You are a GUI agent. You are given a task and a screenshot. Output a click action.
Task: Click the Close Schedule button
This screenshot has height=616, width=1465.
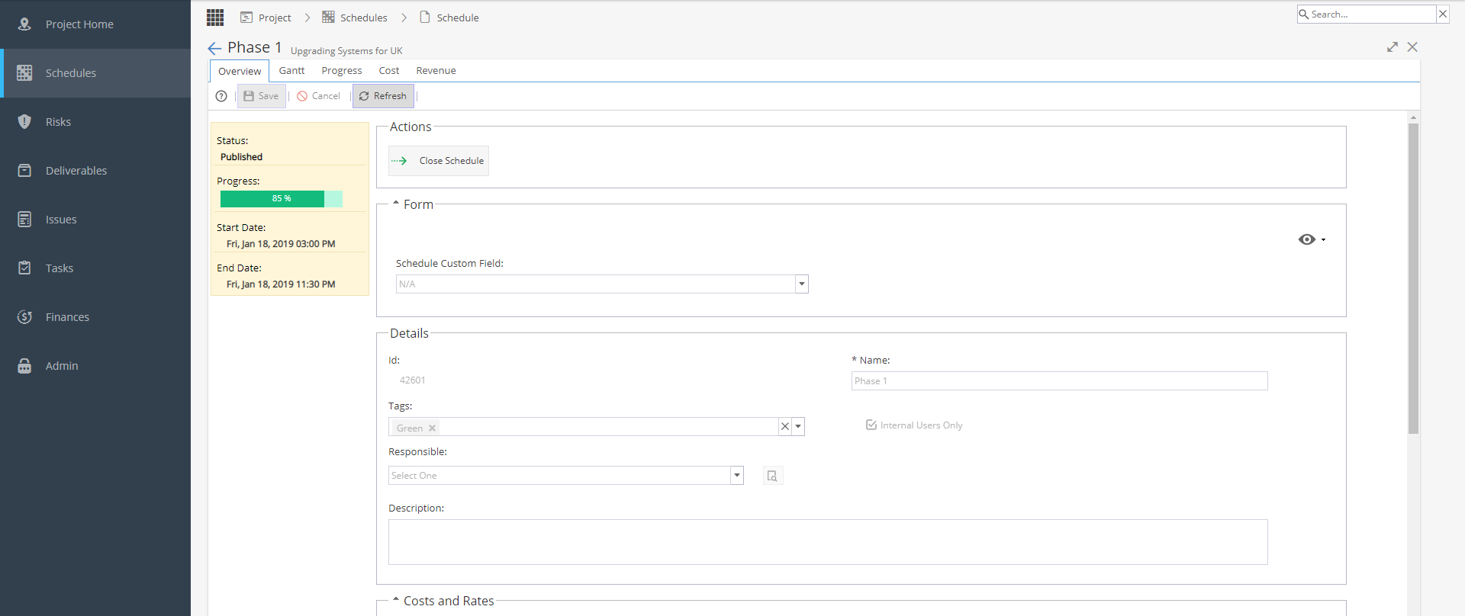(439, 161)
